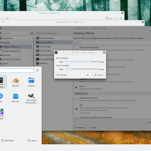Expand the Appearance category chevron

pyautogui.click(x=30, y=38)
